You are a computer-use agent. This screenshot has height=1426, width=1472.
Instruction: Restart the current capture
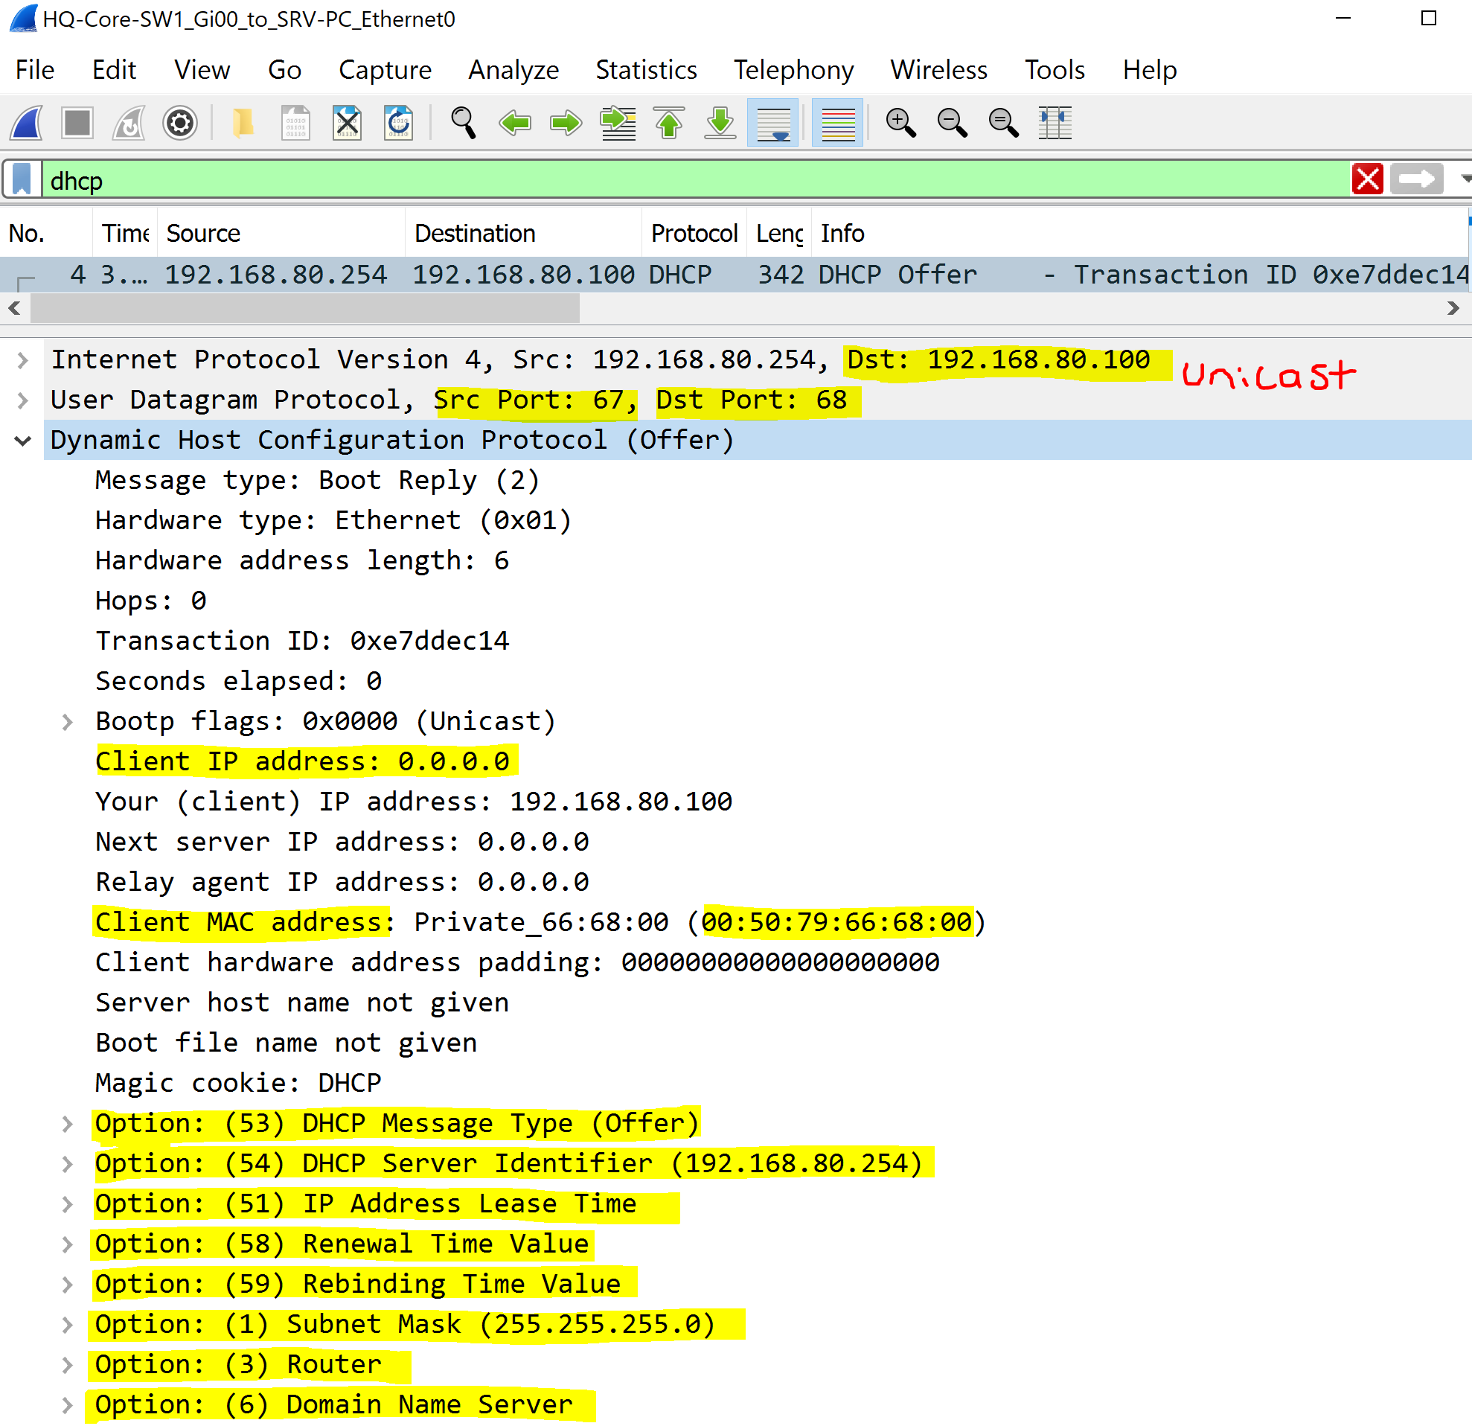tap(129, 122)
